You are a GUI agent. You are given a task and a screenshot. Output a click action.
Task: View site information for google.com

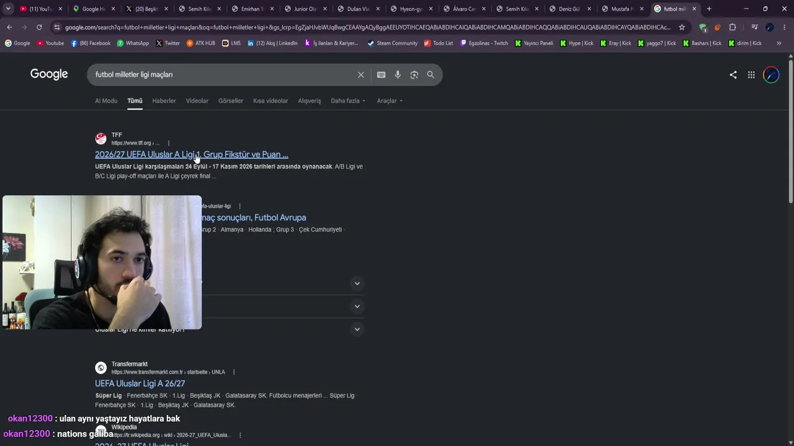pyautogui.click(x=57, y=27)
